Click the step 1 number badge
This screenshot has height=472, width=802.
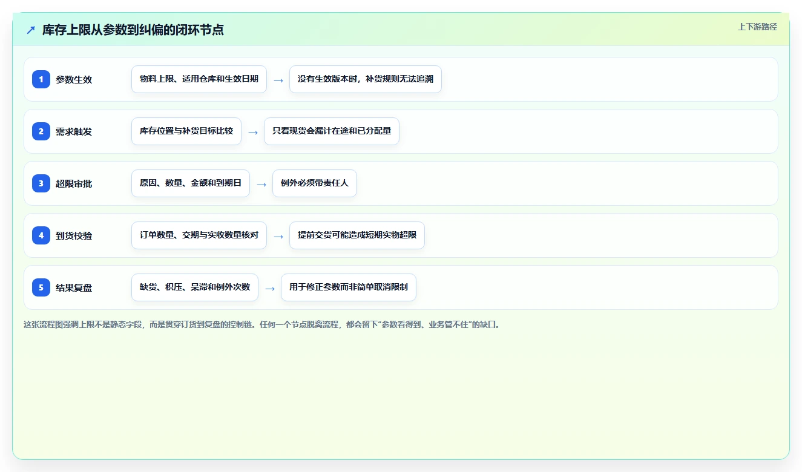[x=41, y=79]
